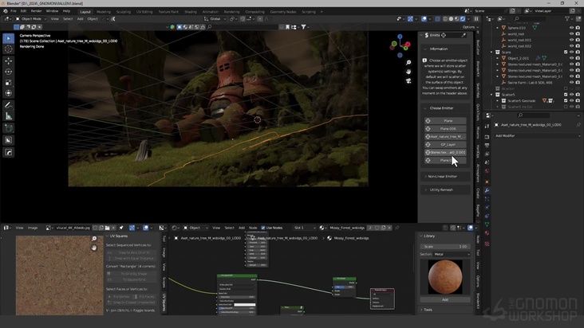Disable render for world_root.002 camera icon
Viewport: 584px width, 328px height.
pyautogui.click(x=578, y=46)
